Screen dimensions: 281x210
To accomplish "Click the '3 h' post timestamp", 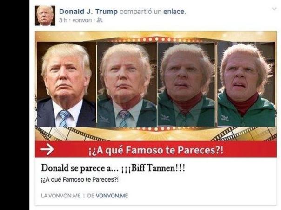I will pyautogui.click(x=63, y=20).
